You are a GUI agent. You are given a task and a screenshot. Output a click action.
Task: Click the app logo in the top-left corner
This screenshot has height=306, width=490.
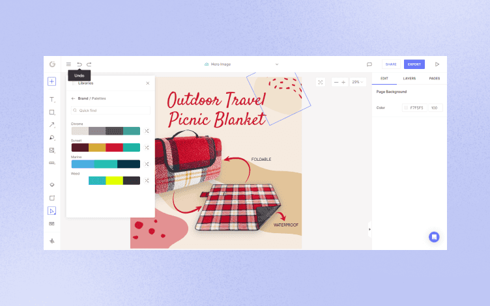tap(52, 64)
